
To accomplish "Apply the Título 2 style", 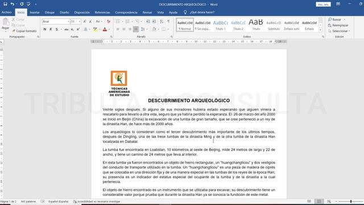I will [238, 25].
